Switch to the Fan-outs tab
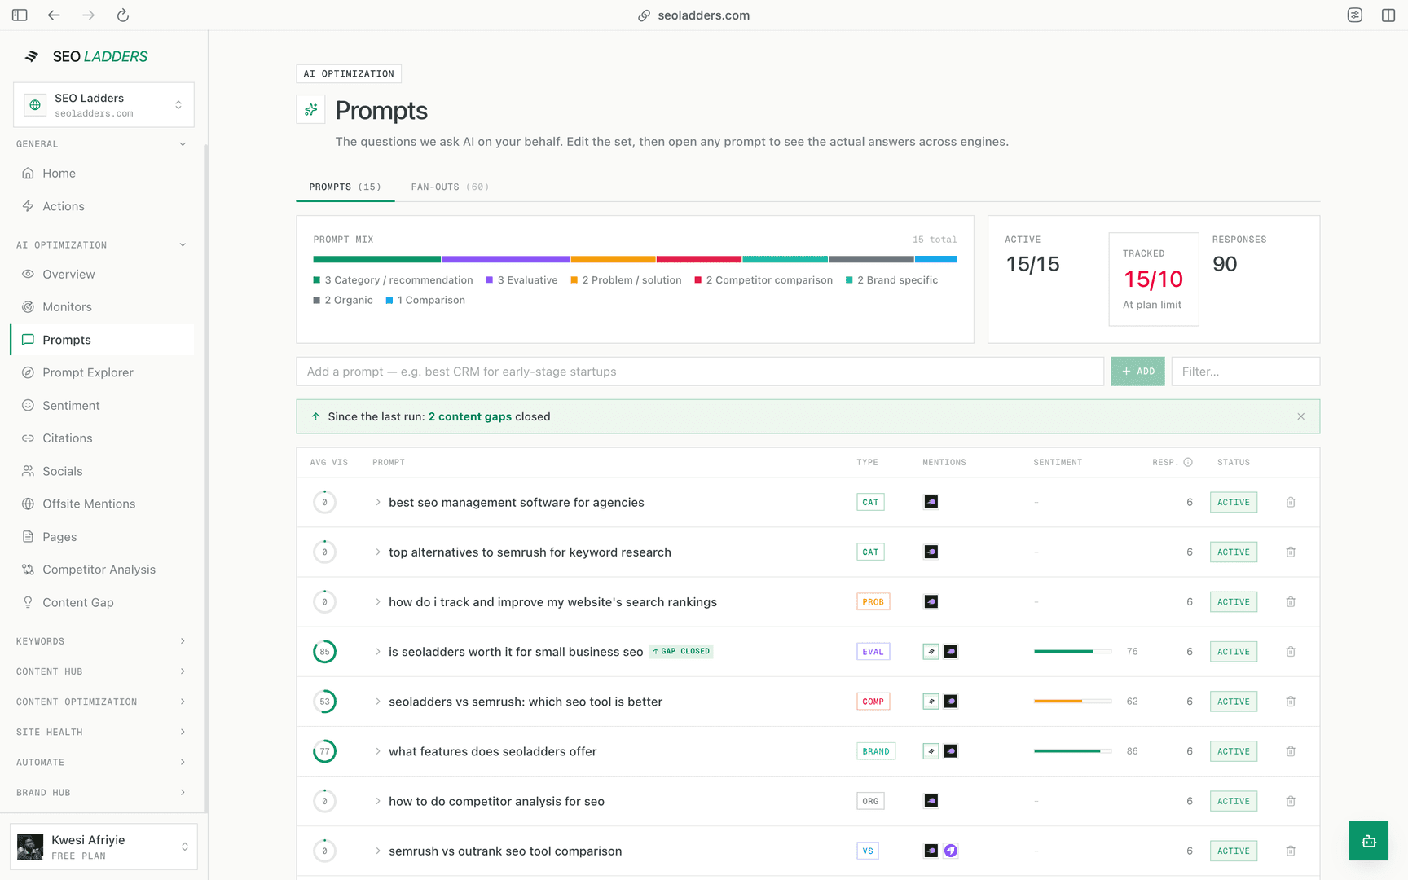The height and width of the screenshot is (880, 1408). 450,187
